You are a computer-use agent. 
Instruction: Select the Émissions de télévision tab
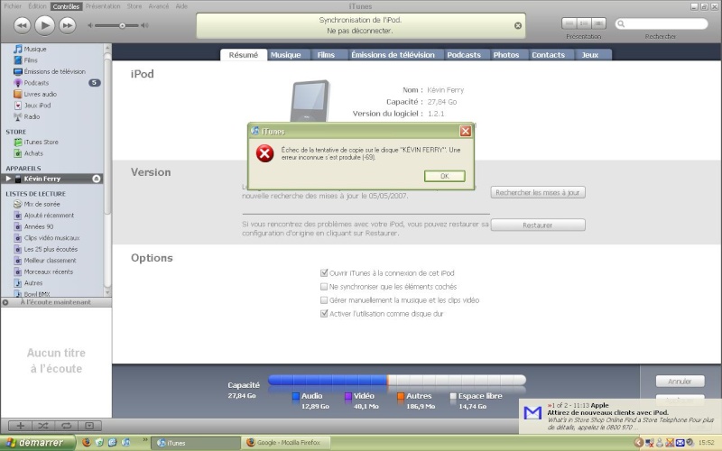pyautogui.click(x=393, y=55)
